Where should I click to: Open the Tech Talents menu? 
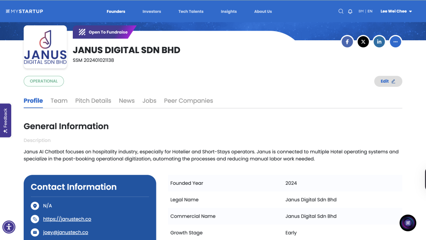pos(191,11)
